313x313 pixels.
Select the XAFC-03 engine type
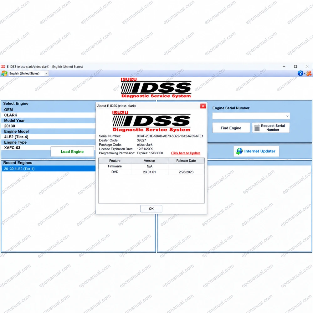click(26, 148)
